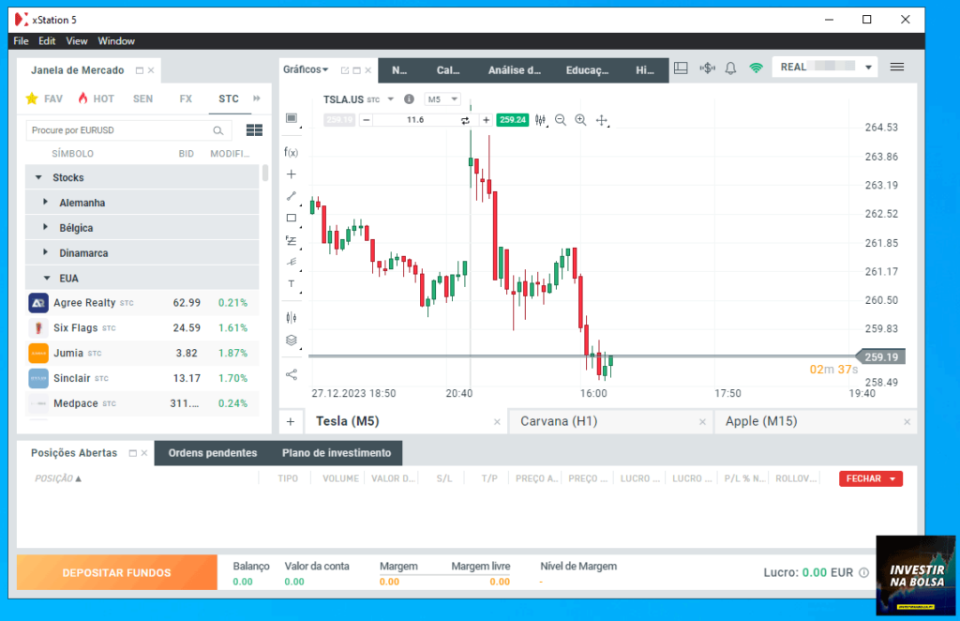
Task: Increase the trade volume with plus
Action: coord(487,120)
